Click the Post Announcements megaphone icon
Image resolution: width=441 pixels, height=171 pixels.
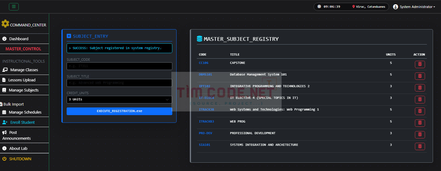tap(4, 132)
